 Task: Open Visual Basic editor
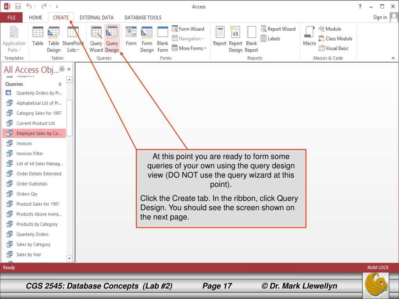[334, 48]
